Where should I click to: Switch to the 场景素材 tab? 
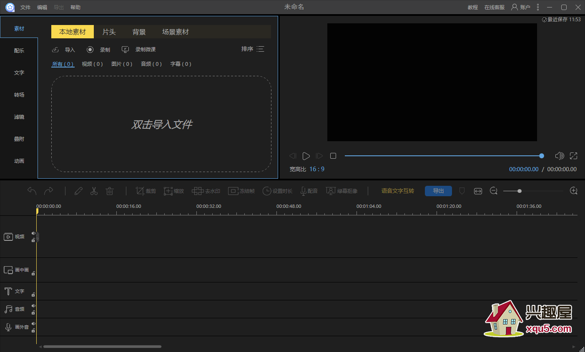[176, 32]
